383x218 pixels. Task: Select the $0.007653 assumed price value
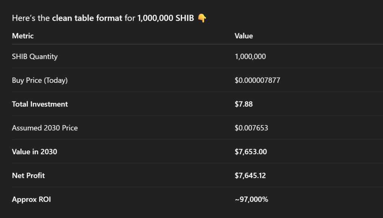coord(251,128)
